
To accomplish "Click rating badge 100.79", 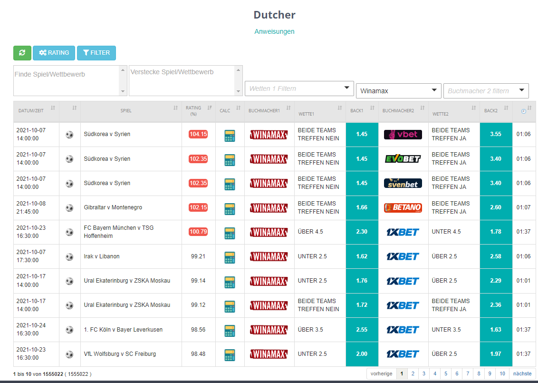I will (198, 232).
